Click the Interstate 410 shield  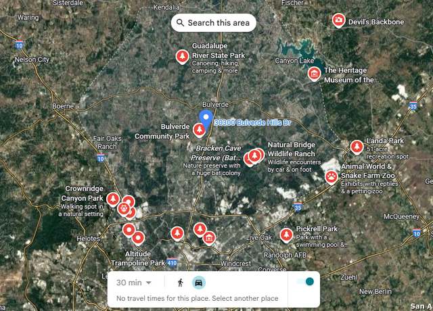[x=172, y=263]
